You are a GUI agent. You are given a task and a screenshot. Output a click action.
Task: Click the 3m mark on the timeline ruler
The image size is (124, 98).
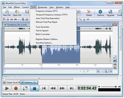(x=59, y=65)
